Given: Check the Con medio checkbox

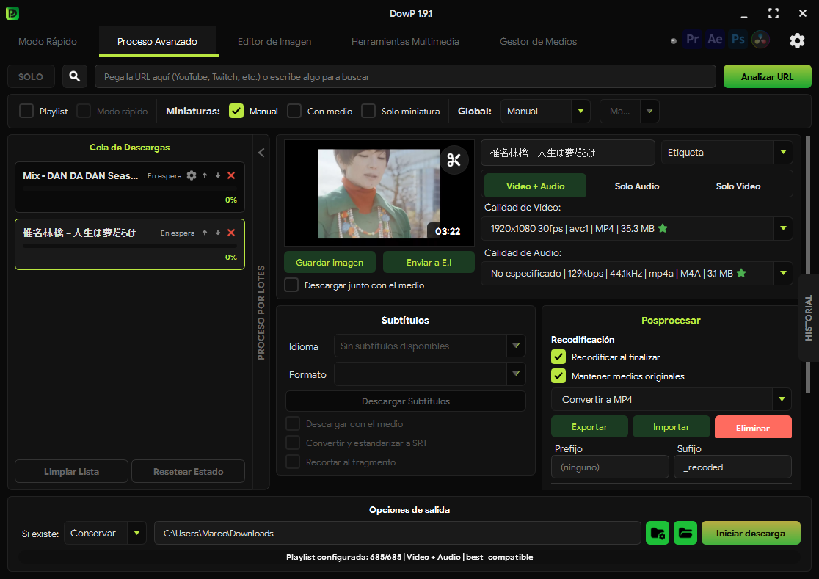Looking at the screenshot, I should click(294, 112).
